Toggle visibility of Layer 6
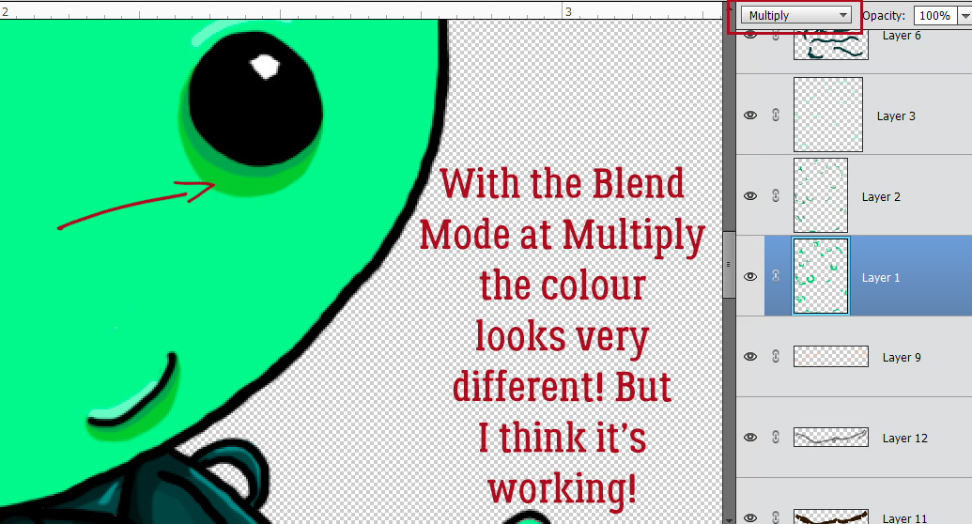 click(750, 35)
